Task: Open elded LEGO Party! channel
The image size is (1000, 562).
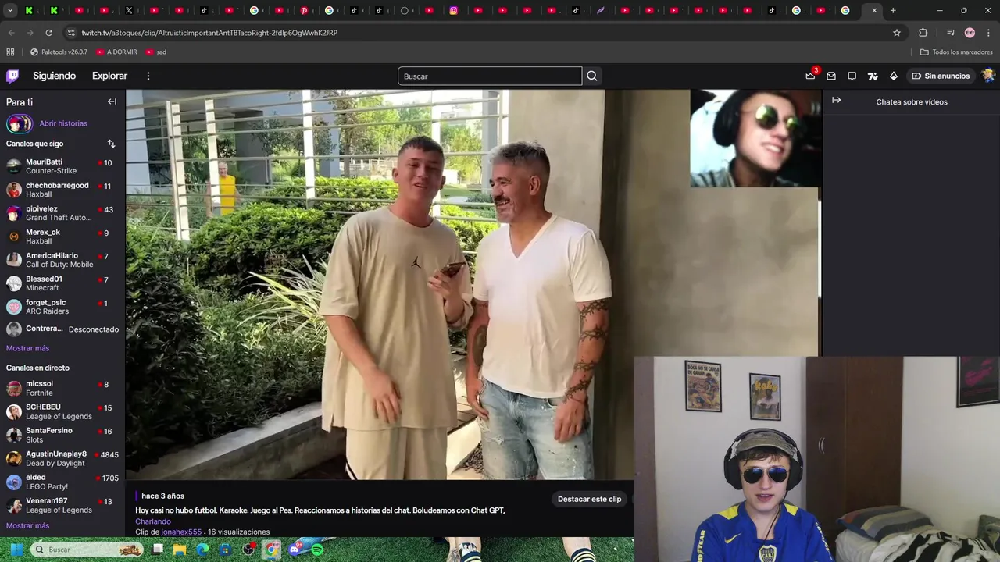Action: [62, 482]
